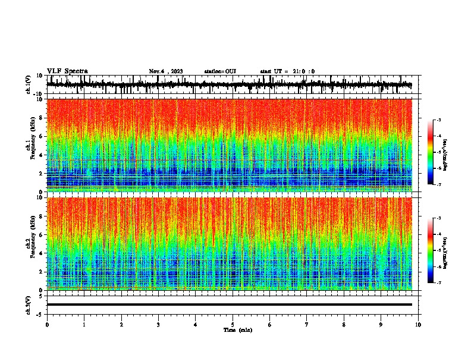Screen dimensions: 471x364
Task: Click the ch.3 flat black signal line
Action: click(x=230, y=305)
